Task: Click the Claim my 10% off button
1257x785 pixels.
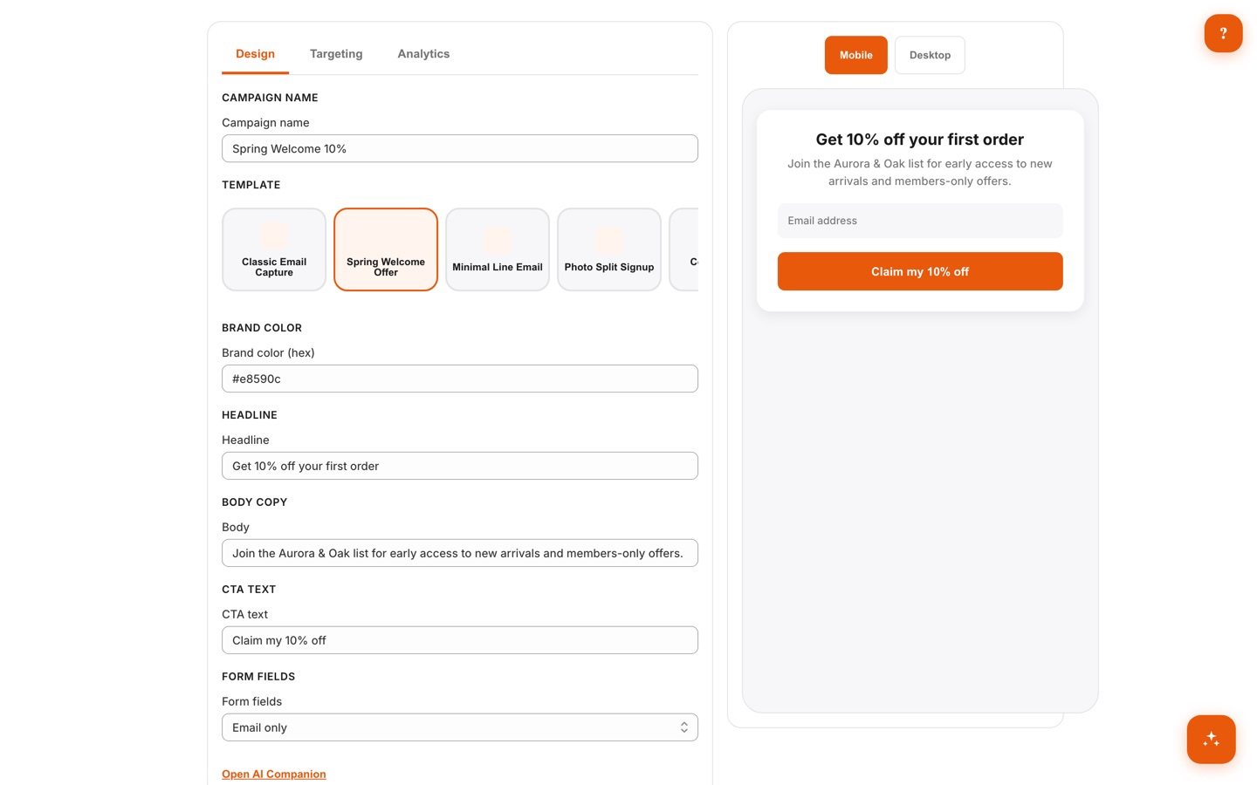Action: (x=920, y=271)
